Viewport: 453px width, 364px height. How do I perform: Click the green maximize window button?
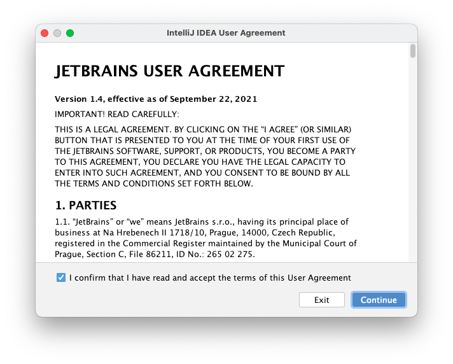coord(70,33)
